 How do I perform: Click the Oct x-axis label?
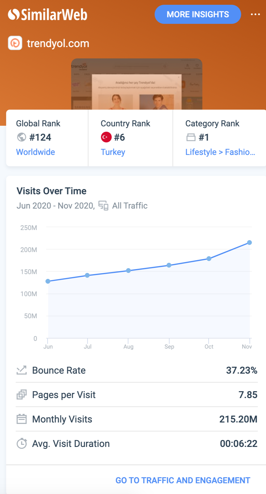coord(209,347)
